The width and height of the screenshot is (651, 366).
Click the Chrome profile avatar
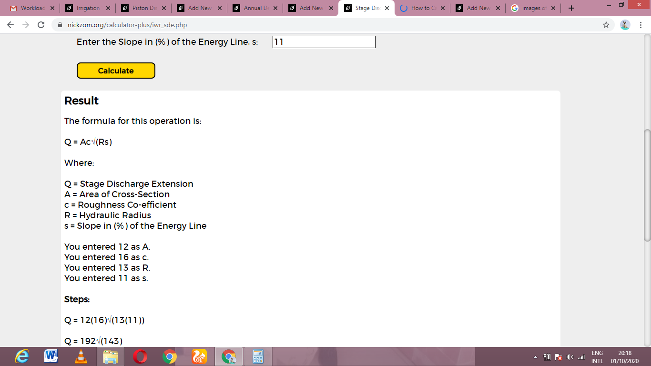coord(625,25)
